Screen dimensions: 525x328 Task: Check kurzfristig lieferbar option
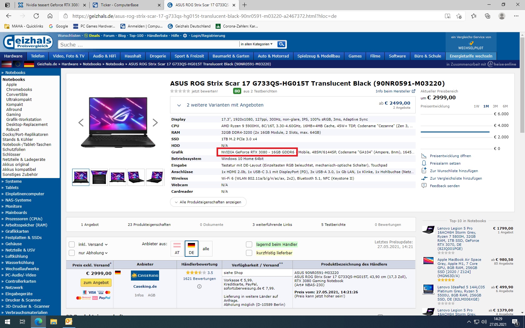click(249, 253)
